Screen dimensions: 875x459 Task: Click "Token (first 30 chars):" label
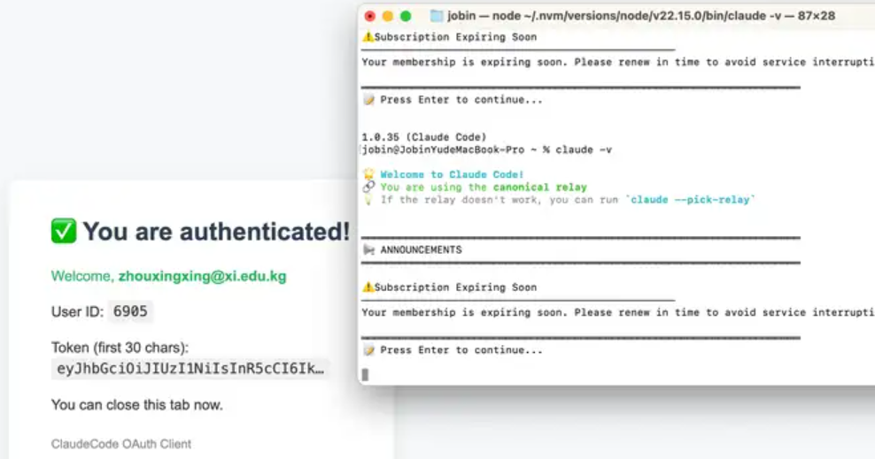coord(120,348)
